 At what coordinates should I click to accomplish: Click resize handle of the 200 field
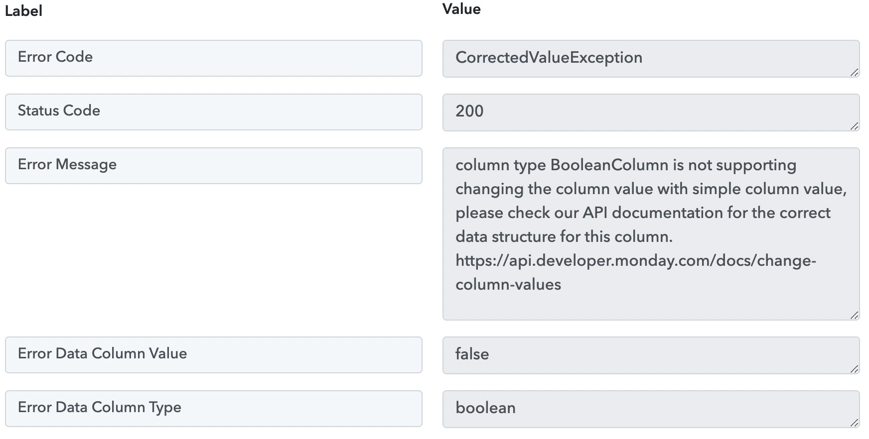(x=854, y=126)
